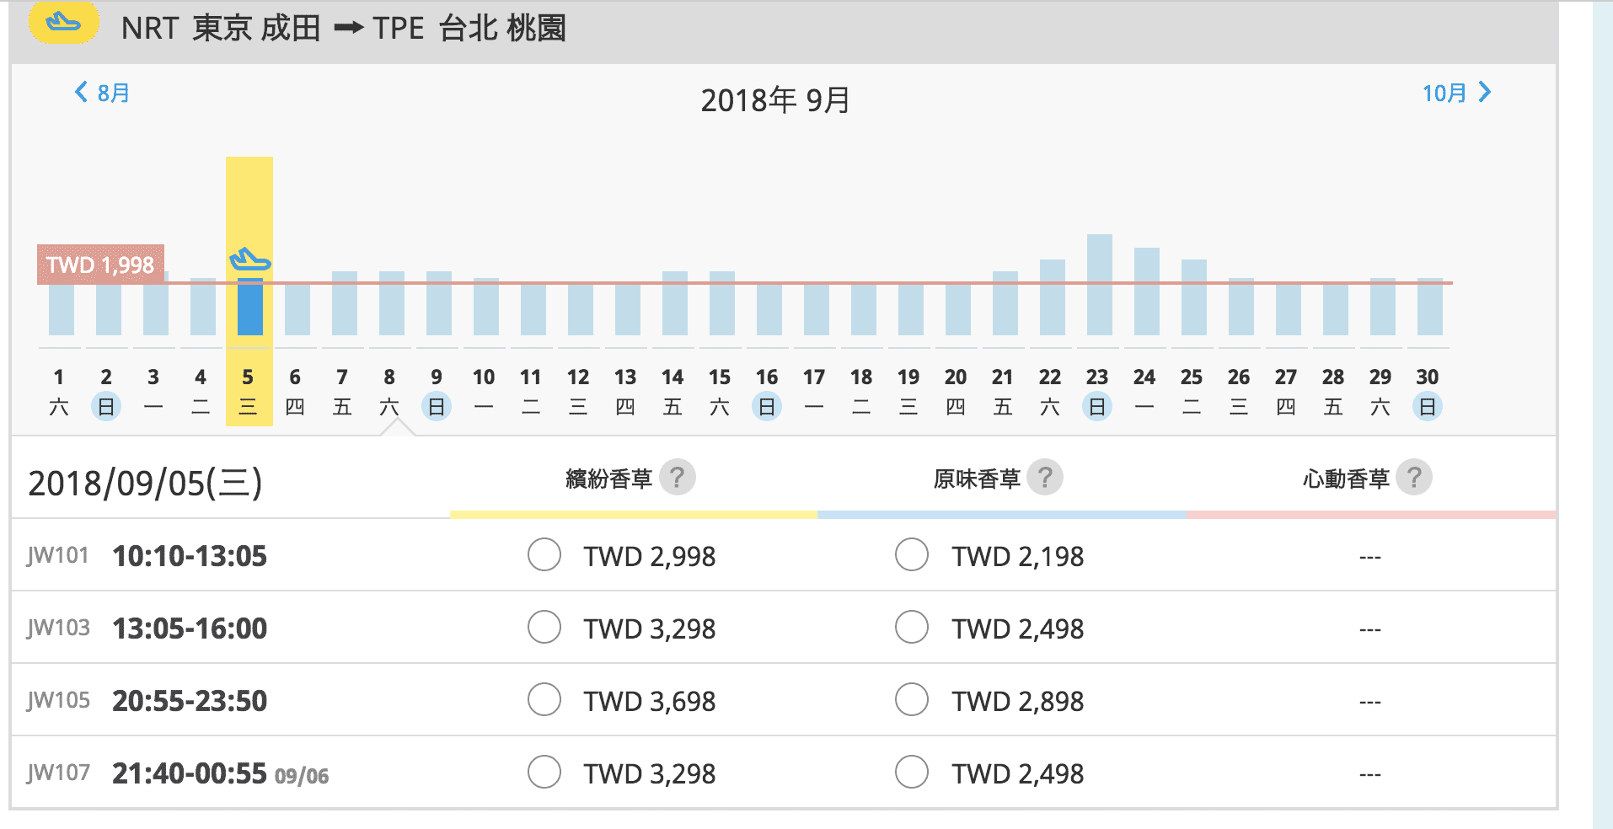Image resolution: width=1613 pixels, height=829 pixels.
Task: Pick September 30 Sunday on calendar
Action: [1428, 392]
